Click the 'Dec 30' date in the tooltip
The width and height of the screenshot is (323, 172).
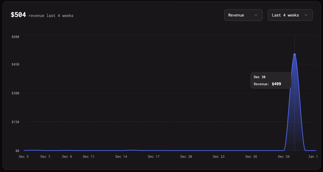click(x=260, y=77)
